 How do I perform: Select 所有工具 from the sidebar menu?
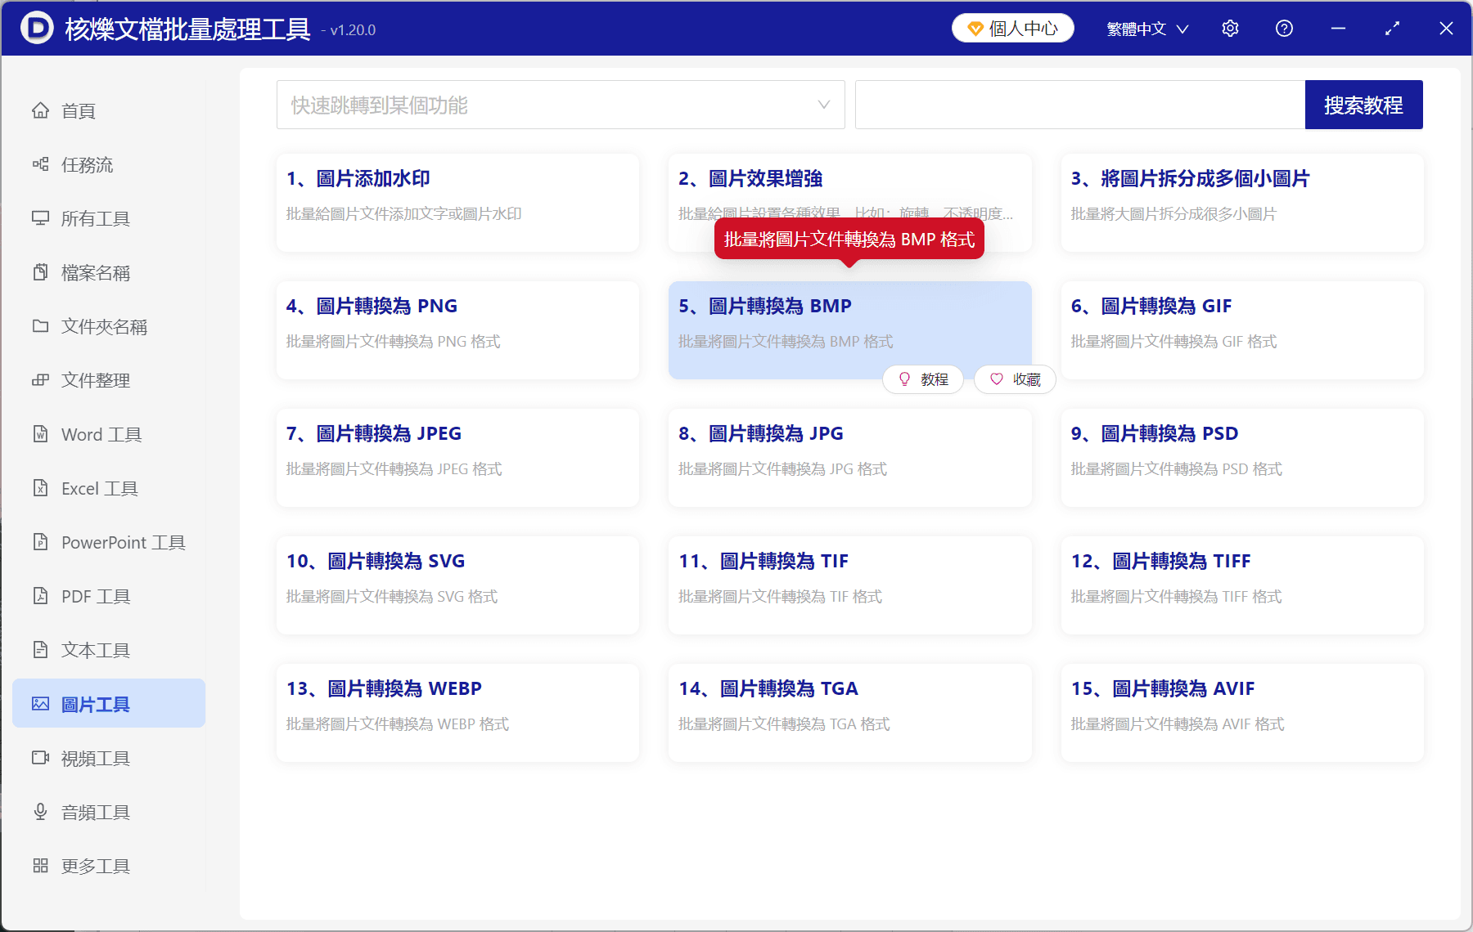click(94, 218)
